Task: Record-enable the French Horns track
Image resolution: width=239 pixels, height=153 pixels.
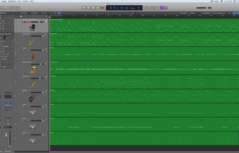Action: click(28, 64)
